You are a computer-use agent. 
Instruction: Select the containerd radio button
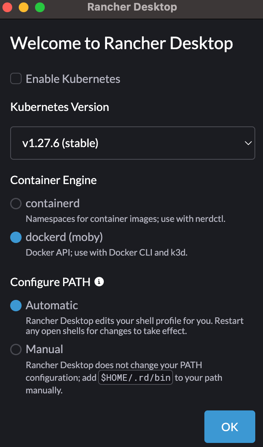(16, 204)
